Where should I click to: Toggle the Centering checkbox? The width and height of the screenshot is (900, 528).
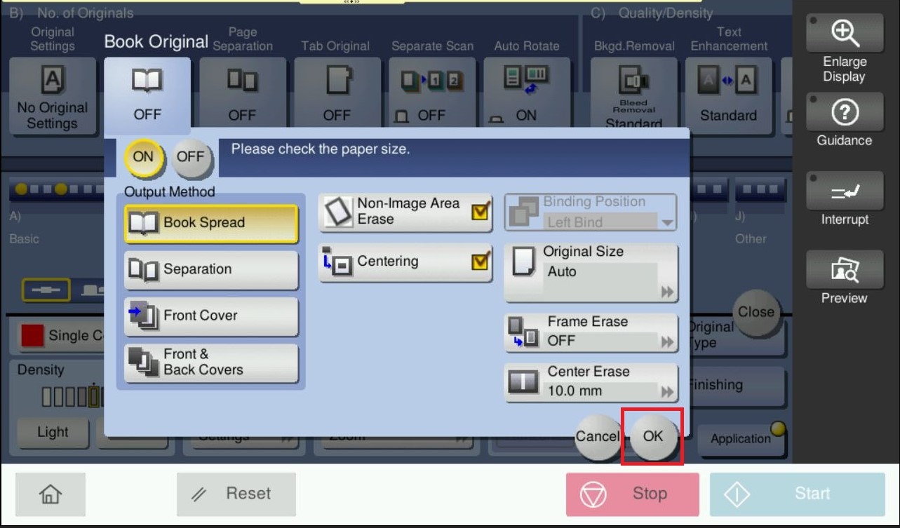point(480,262)
